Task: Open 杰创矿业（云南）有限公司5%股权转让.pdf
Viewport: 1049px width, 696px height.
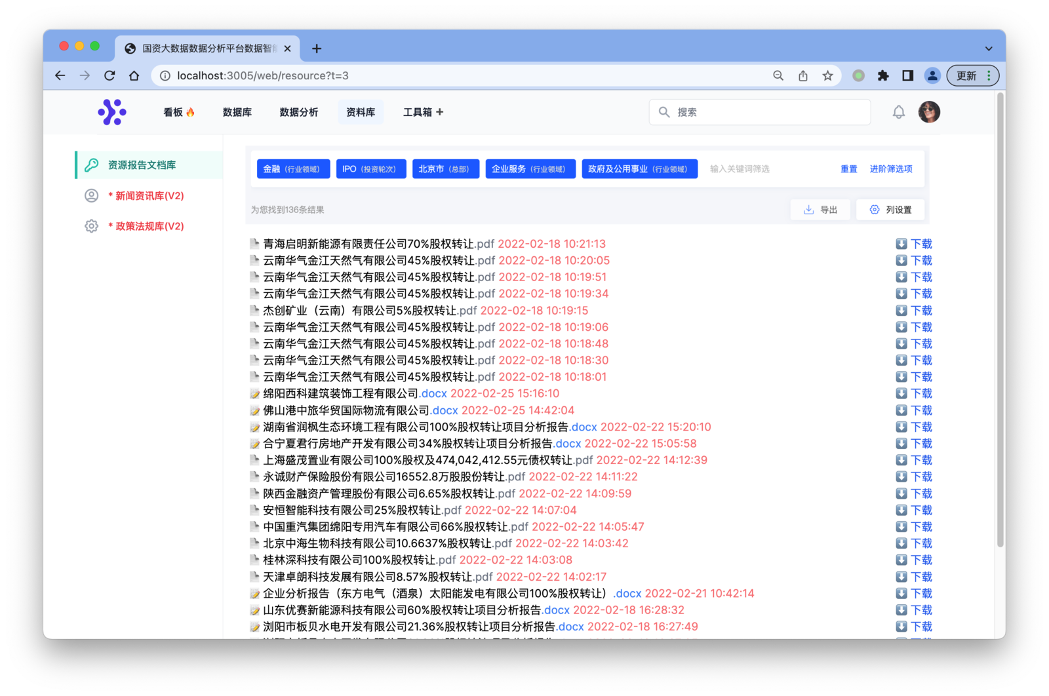Action: (x=370, y=311)
